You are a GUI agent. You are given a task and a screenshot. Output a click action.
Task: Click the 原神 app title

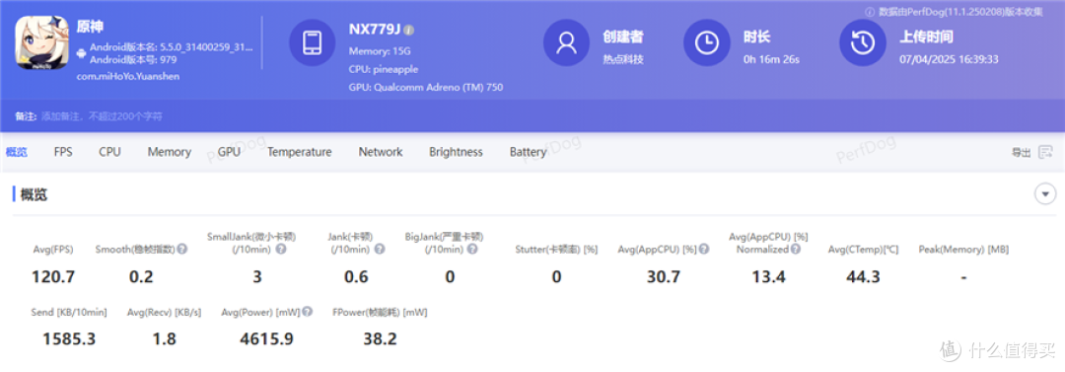[90, 28]
